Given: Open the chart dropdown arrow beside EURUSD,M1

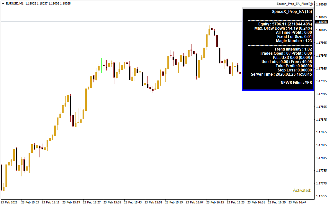Looking at the screenshot, I should click(x=3, y=4).
